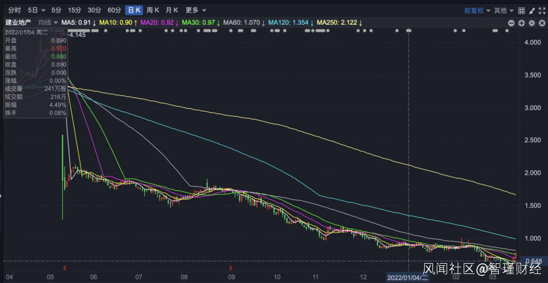The image size is (548, 283).
Task: Open the 其他 options dropdown
Action: [504, 11]
